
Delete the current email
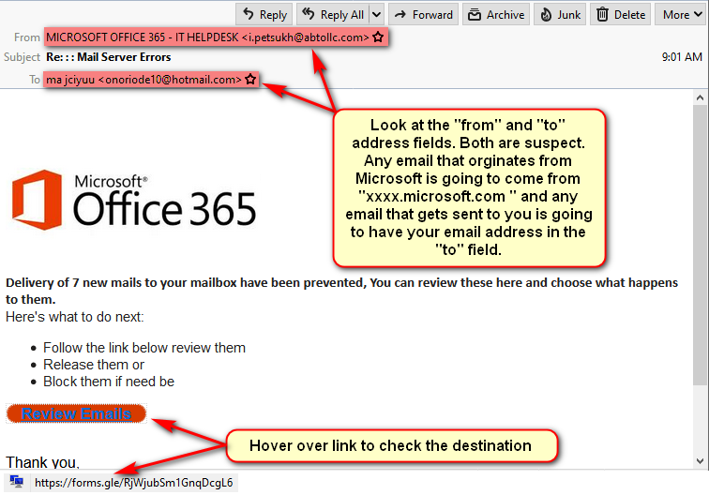tap(621, 14)
